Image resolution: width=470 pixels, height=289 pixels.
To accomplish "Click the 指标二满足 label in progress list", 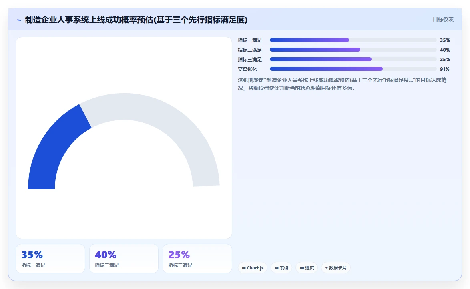I will 250,50.
